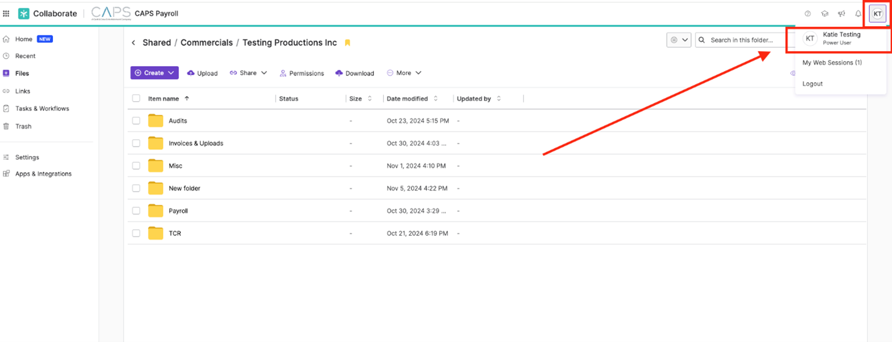Check the New folder row checkbox
Screen dimensions: 892x342
coord(136,188)
